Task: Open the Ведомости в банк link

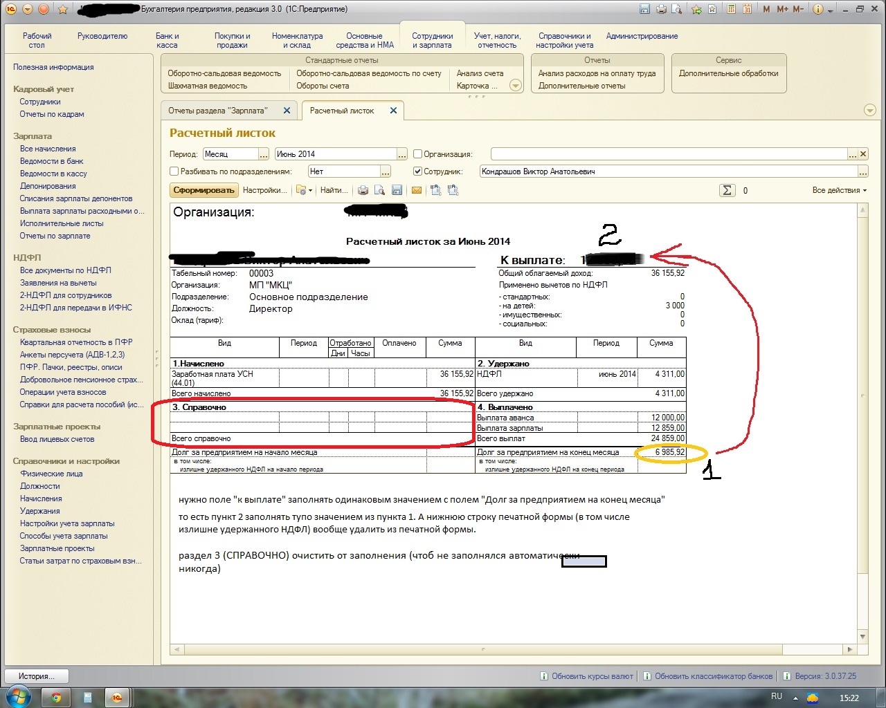Action: click(x=51, y=161)
